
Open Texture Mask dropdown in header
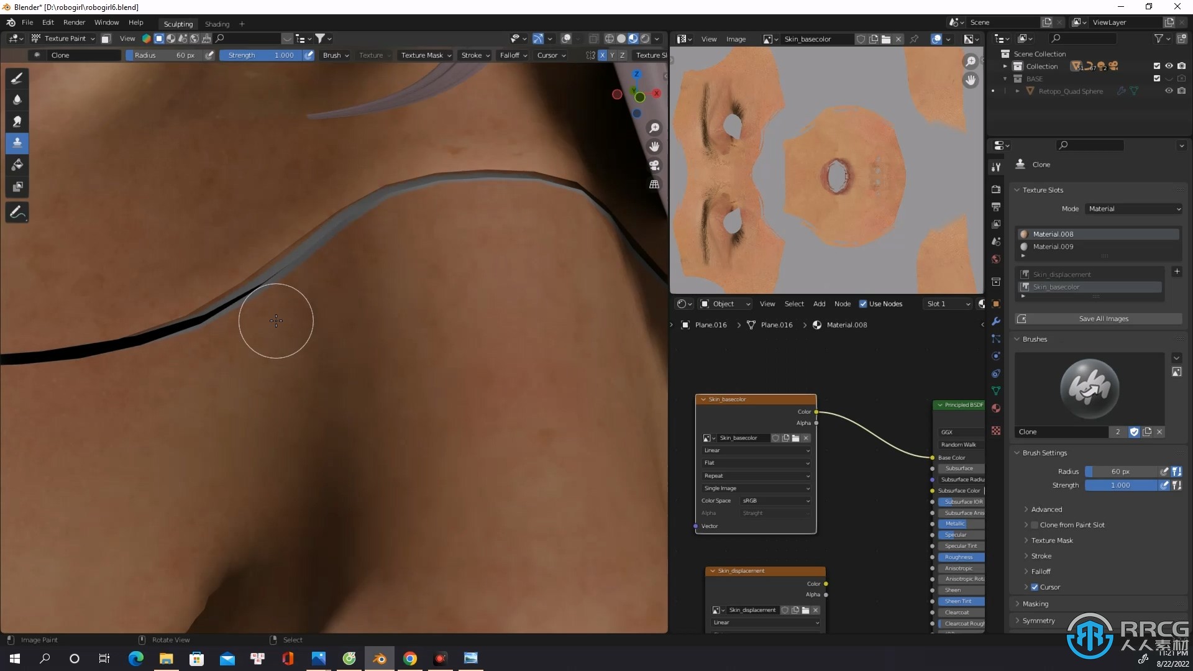click(426, 55)
